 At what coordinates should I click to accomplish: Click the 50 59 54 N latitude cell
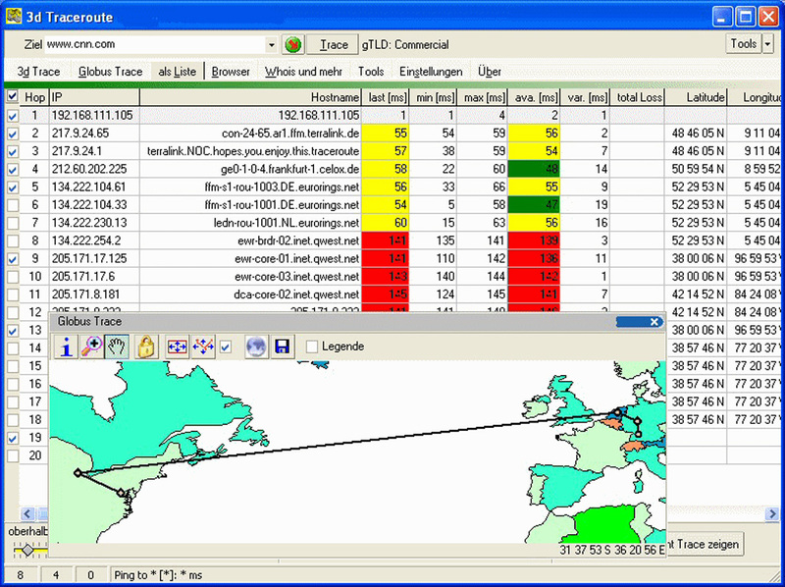coord(697,169)
